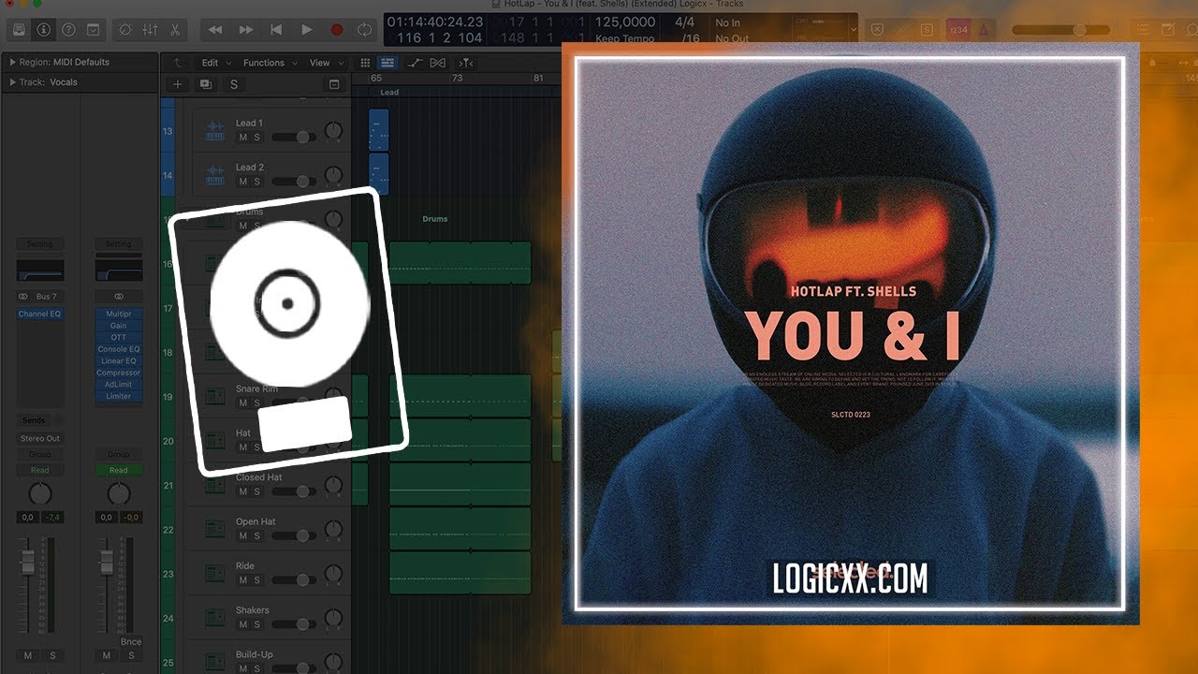Screen dimensions: 1198x674
Task: Open the AdLimit plugin slot
Action: click(118, 385)
